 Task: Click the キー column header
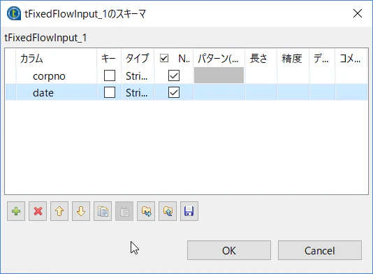[109, 58]
